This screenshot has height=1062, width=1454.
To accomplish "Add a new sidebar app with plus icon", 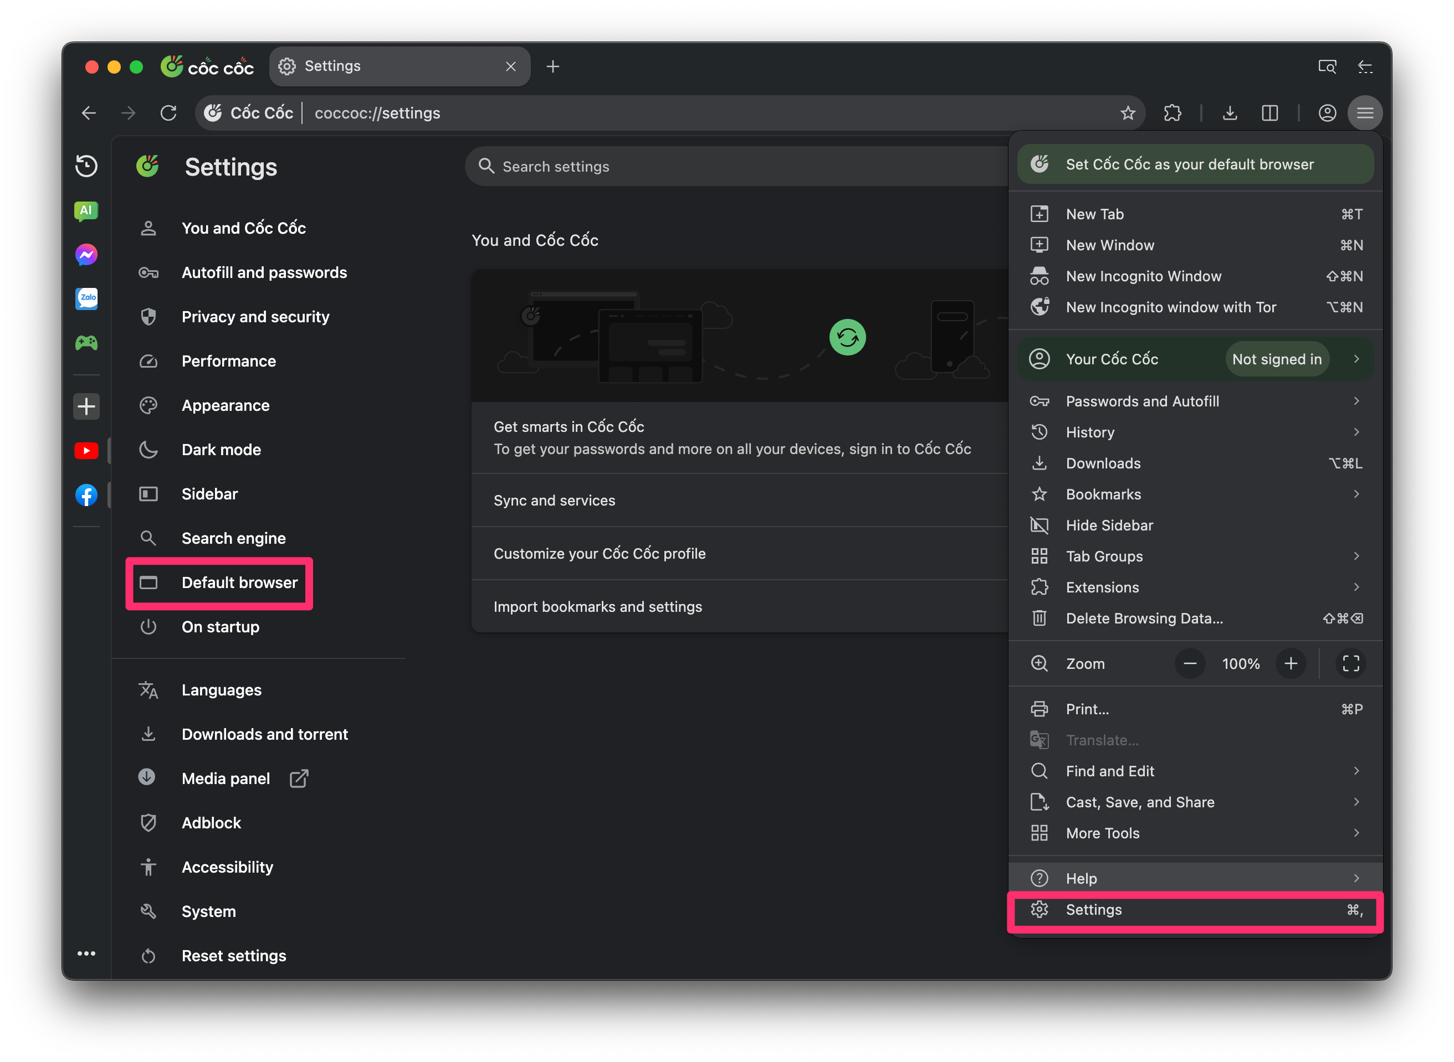I will 86,406.
